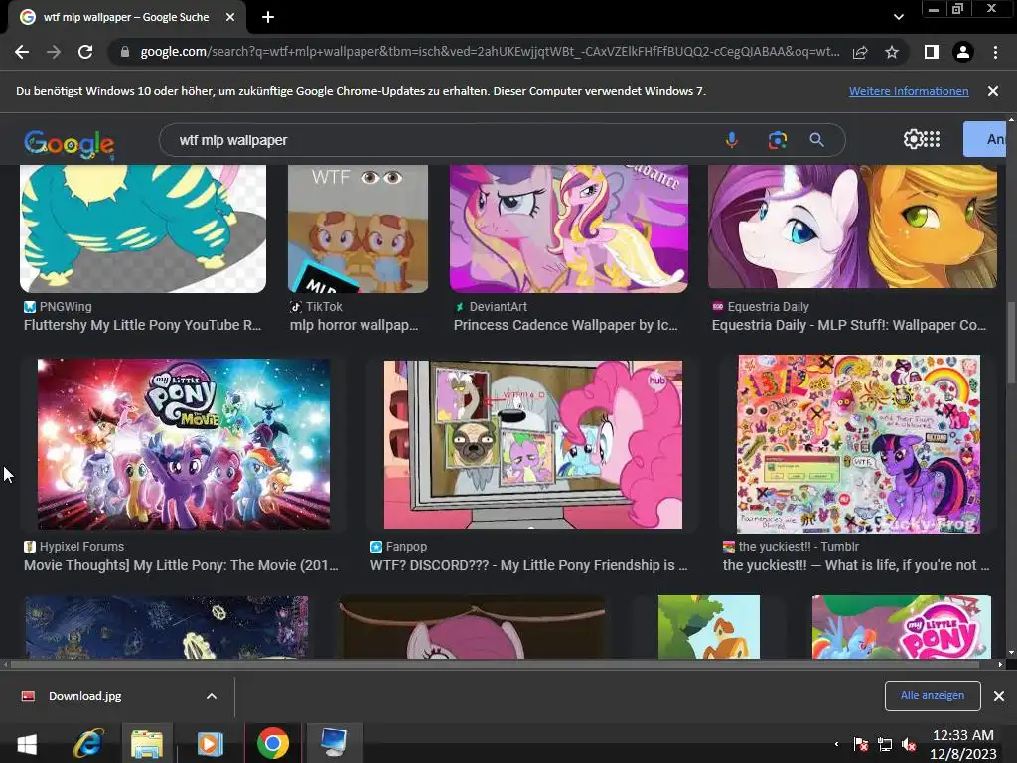This screenshot has width=1017, height=763.
Task: Open the yuckiest Tumblr collage image
Action: tap(859, 444)
